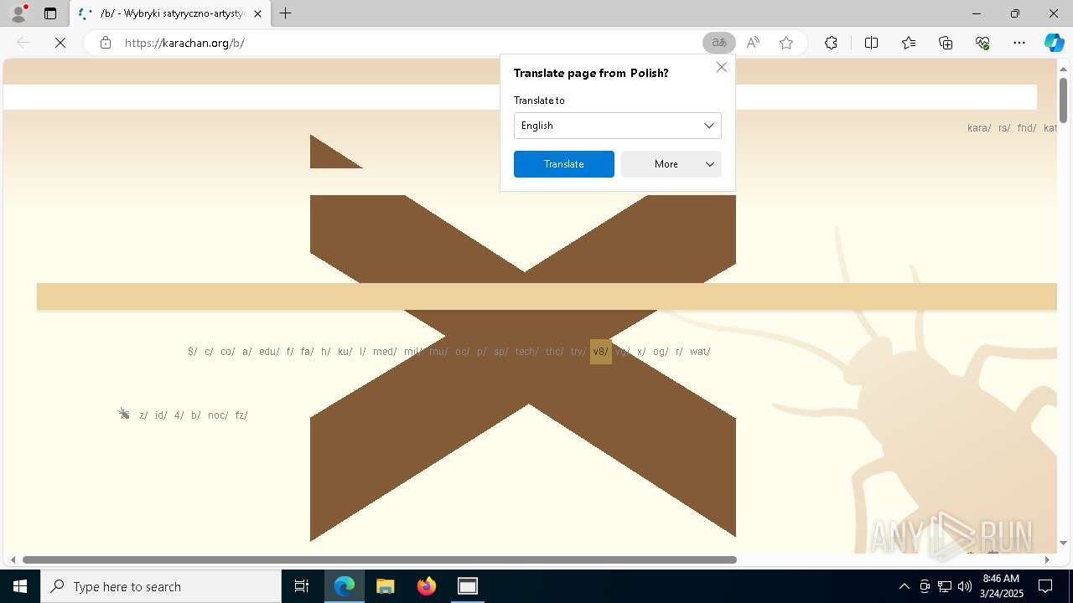Open Split screen view
Image resolution: width=1073 pixels, height=603 pixels.
tap(871, 43)
